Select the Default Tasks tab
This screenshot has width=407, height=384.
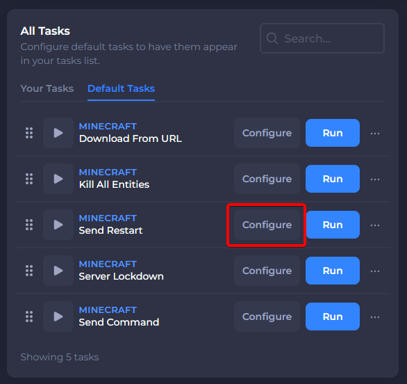tap(122, 88)
